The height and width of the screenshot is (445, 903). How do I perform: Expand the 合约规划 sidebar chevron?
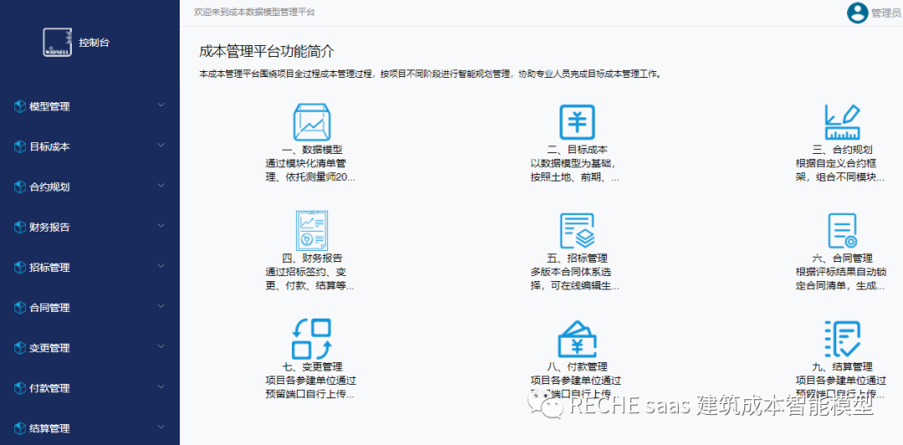pos(161,186)
